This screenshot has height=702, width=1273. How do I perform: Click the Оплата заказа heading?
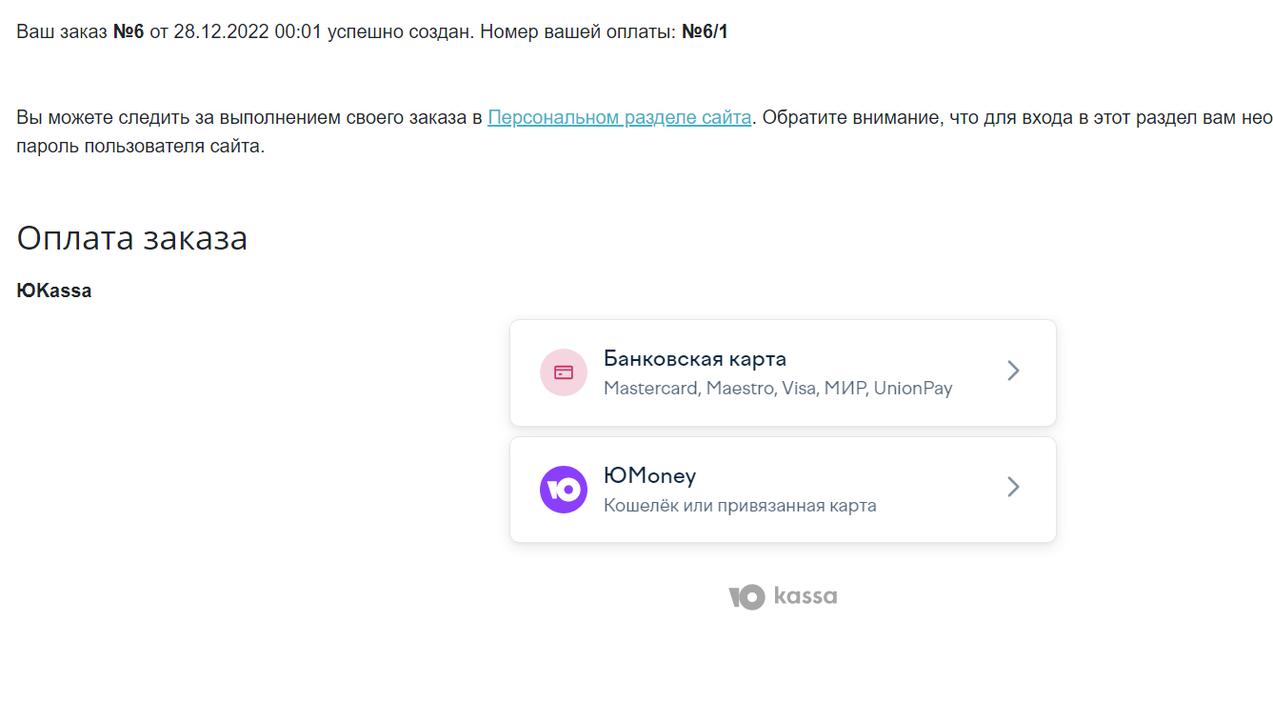(132, 238)
